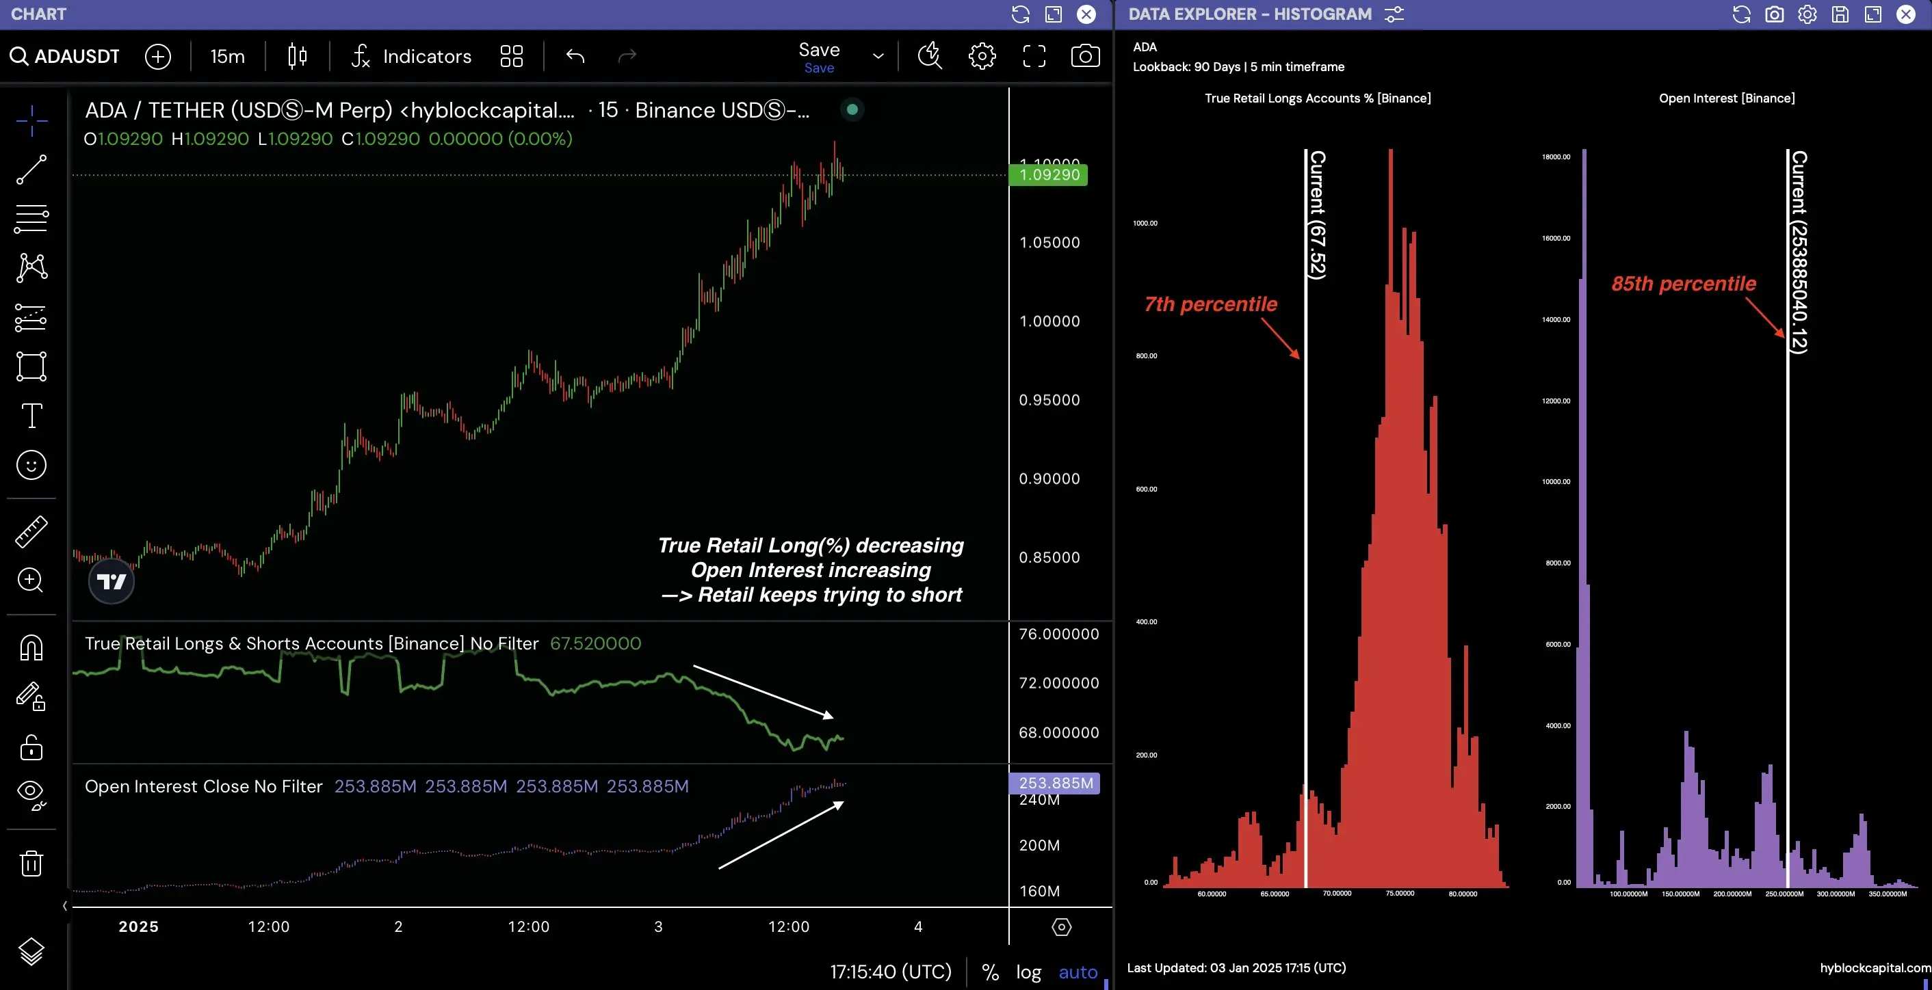This screenshot has height=990, width=1932.
Task: Open the chart layout grid selector
Action: pyautogui.click(x=512, y=56)
